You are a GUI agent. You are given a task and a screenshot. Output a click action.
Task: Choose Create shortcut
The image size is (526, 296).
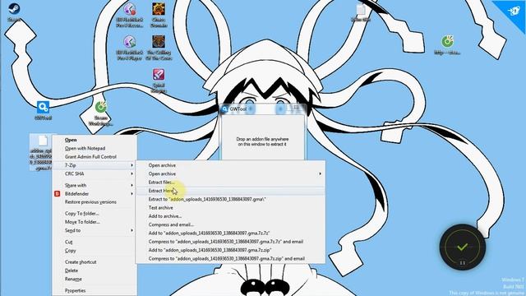point(81,262)
